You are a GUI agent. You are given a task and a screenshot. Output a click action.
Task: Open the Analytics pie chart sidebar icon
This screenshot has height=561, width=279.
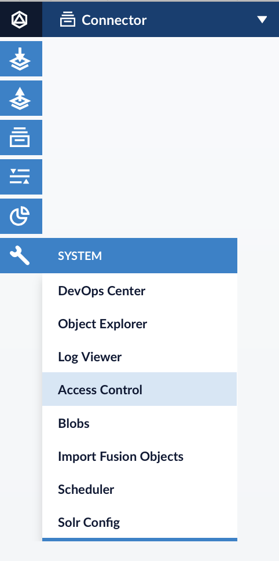[x=21, y=216]
